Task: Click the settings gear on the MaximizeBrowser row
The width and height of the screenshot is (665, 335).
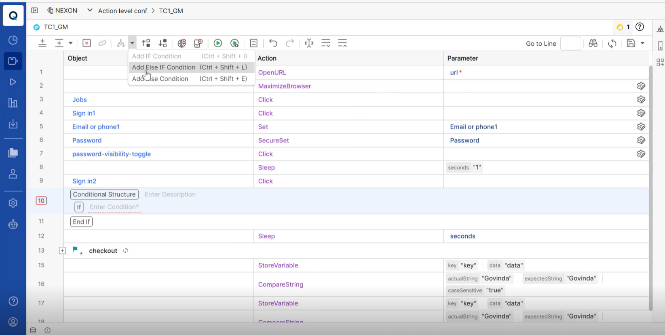Action: 641,86
